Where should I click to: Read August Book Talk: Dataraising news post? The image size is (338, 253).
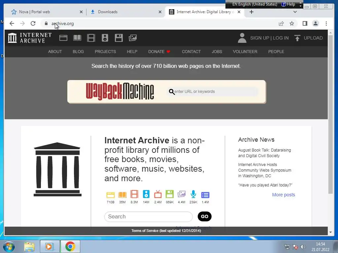coord(264,153)
